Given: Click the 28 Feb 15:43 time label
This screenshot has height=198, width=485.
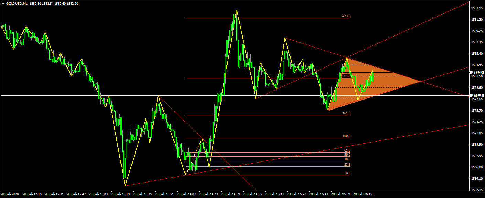Looking at the screenshot, I should [x=319, y=194].
